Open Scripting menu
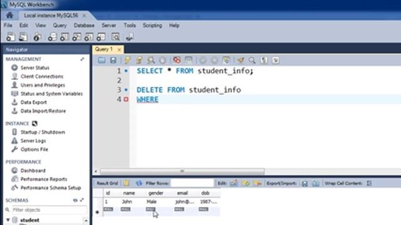Screen dimensions: 401x225 point(152,26)
